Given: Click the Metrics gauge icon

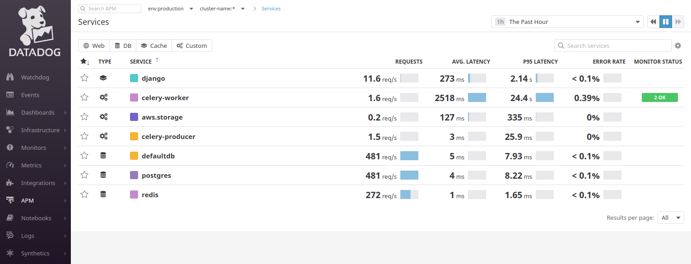Looking at the screenshot, I should click(x=10, y=165).
